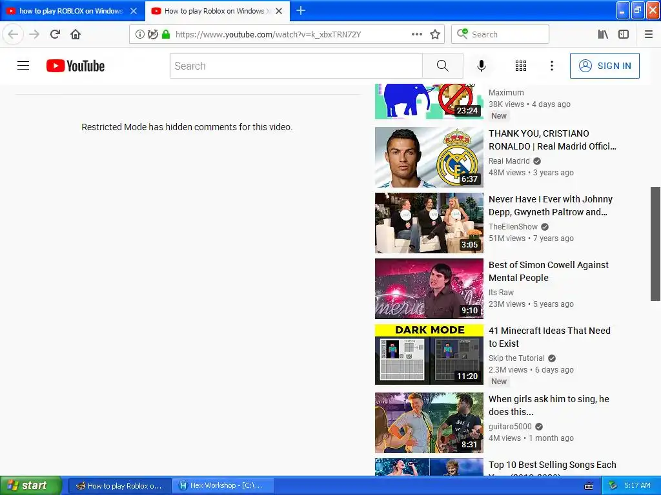Open Firefox Library icon

click(603, 35)
